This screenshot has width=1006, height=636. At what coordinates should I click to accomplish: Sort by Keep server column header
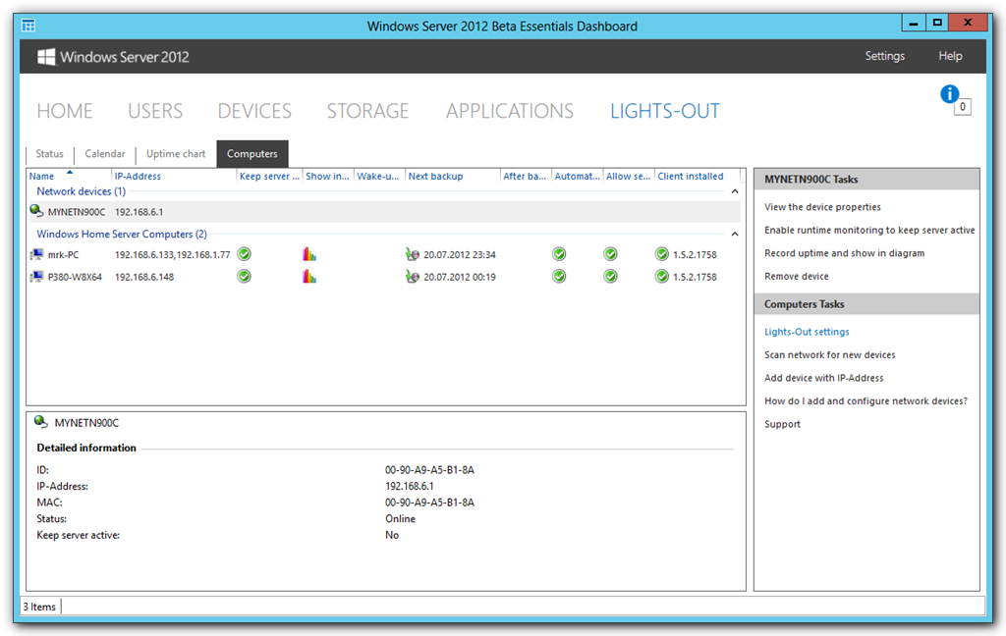coord(269,177)
